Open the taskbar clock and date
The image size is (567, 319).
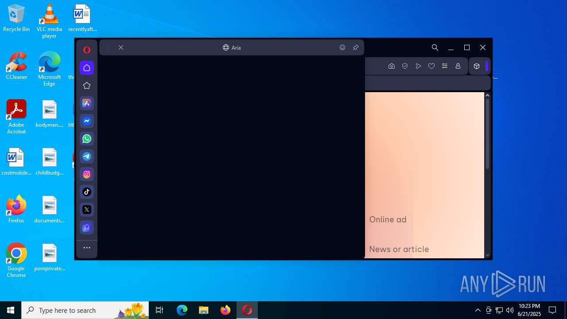pos(529,310)
